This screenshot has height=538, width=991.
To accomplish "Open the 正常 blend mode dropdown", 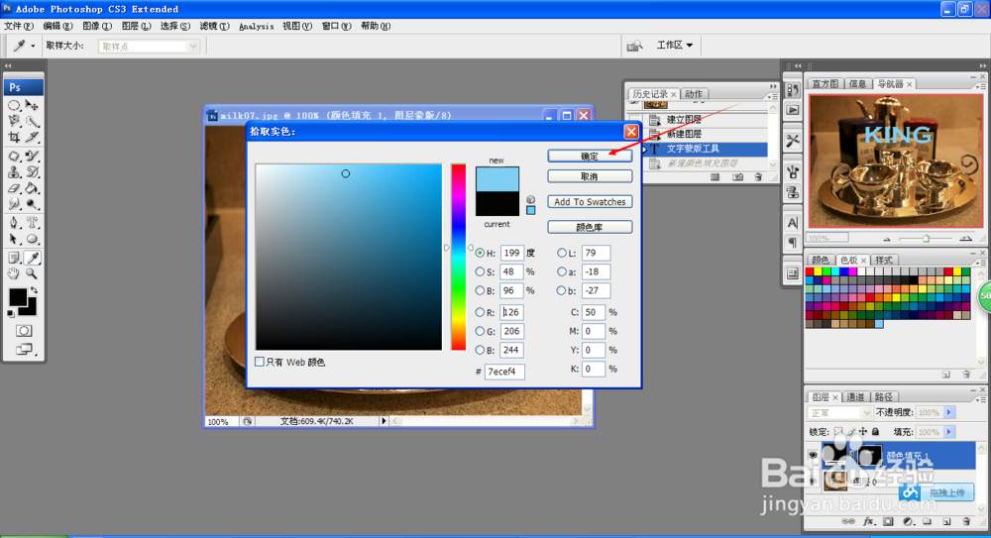I will [x=840, y=413].
